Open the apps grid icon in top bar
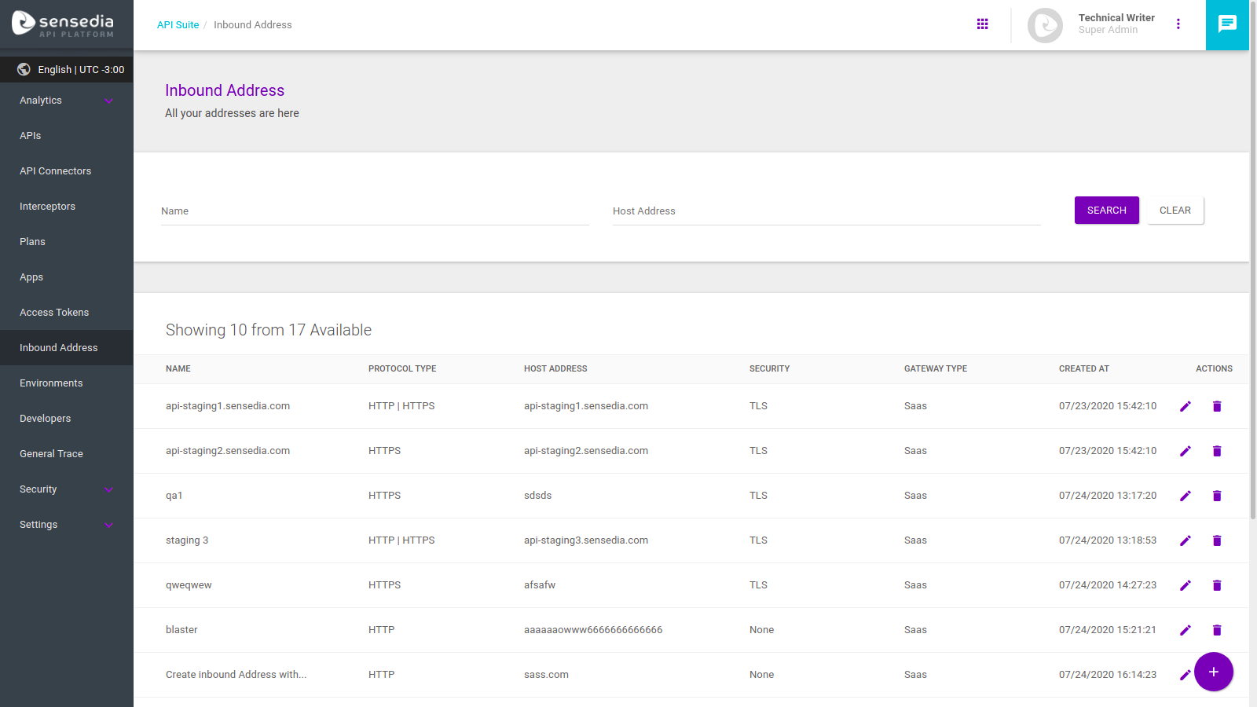Screen dimensions: 1257x707 tap(983, 24)
